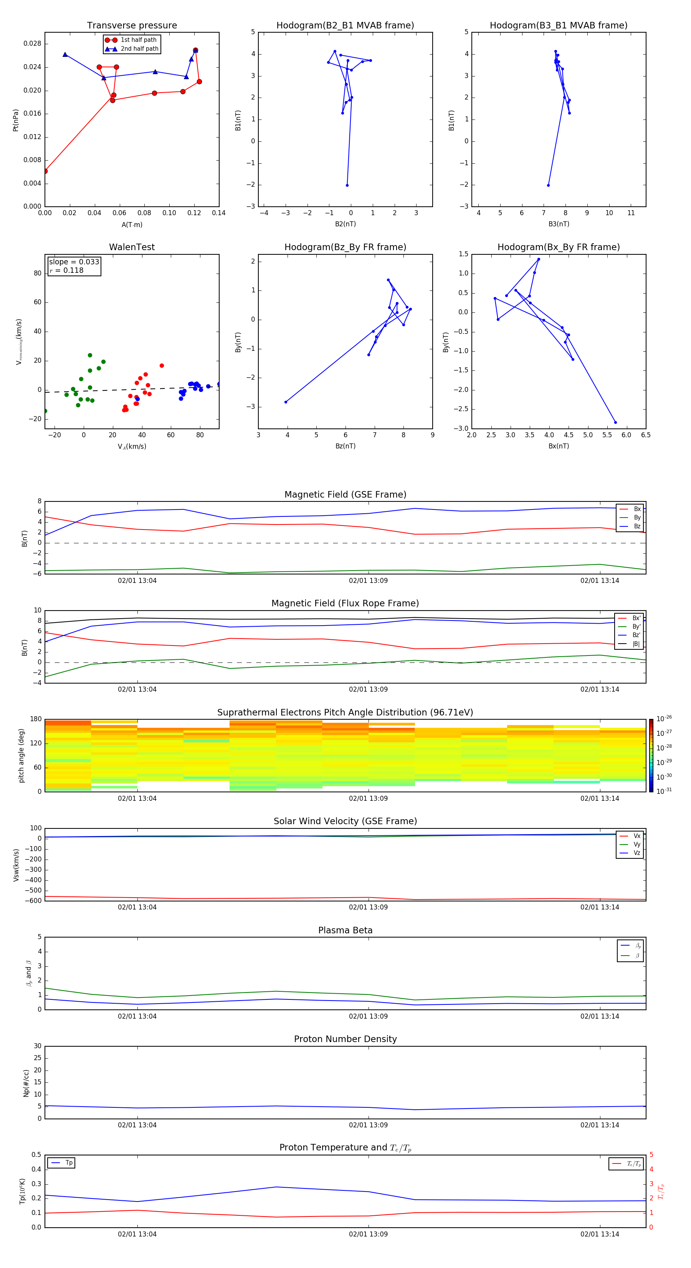Click the 'VA(km/s)' x-axis label

click(x=132, y=446)
